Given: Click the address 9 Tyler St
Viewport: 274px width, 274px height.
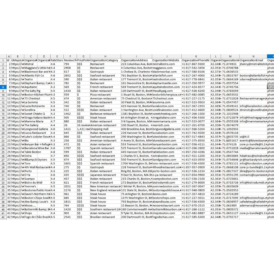Looking at the screenshot, I should [136, 213].
